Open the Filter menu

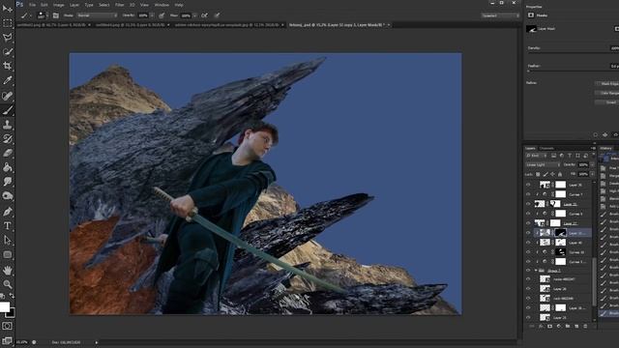pyautogui.click(x=119, y=5)
